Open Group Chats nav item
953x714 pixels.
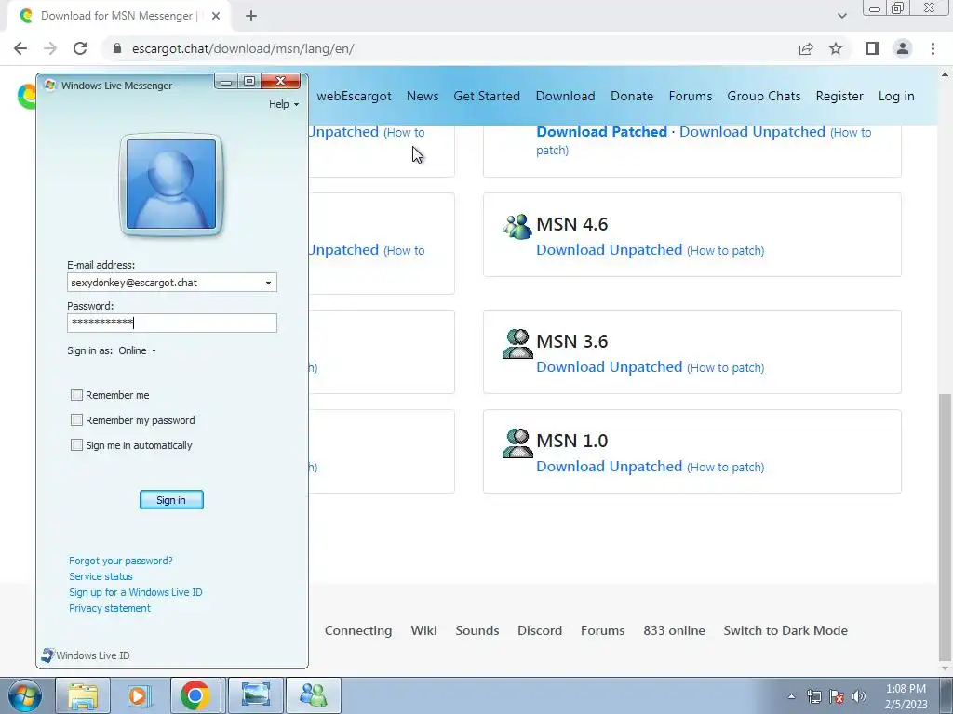click(764, 96)
